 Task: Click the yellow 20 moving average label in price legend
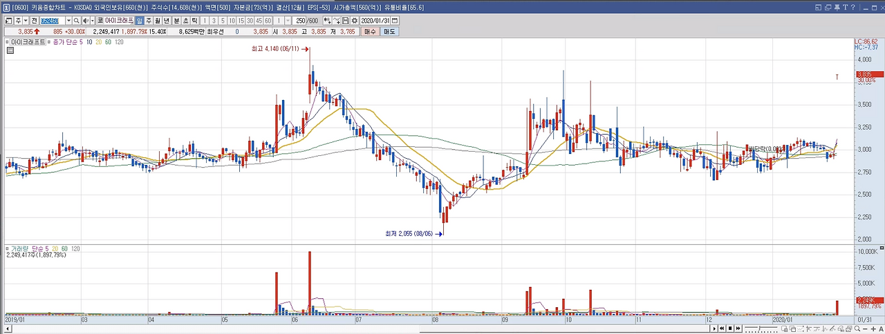tap(100, 43)
